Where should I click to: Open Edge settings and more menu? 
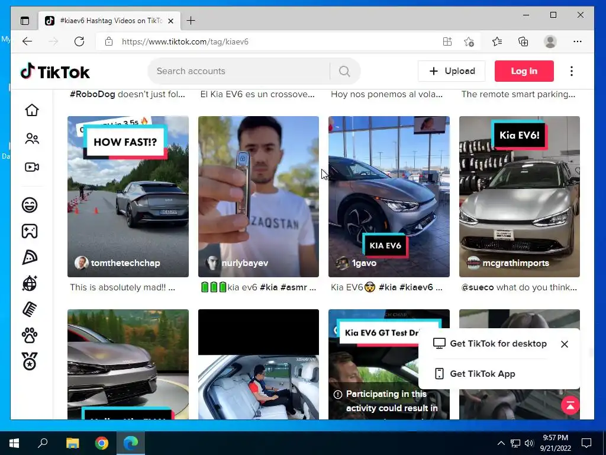(578, 41)
